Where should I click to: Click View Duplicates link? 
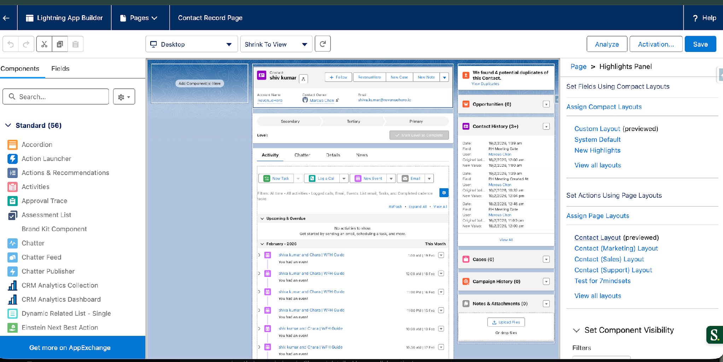485,84
